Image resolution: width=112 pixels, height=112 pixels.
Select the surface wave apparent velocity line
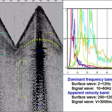(x=92, y=97)
